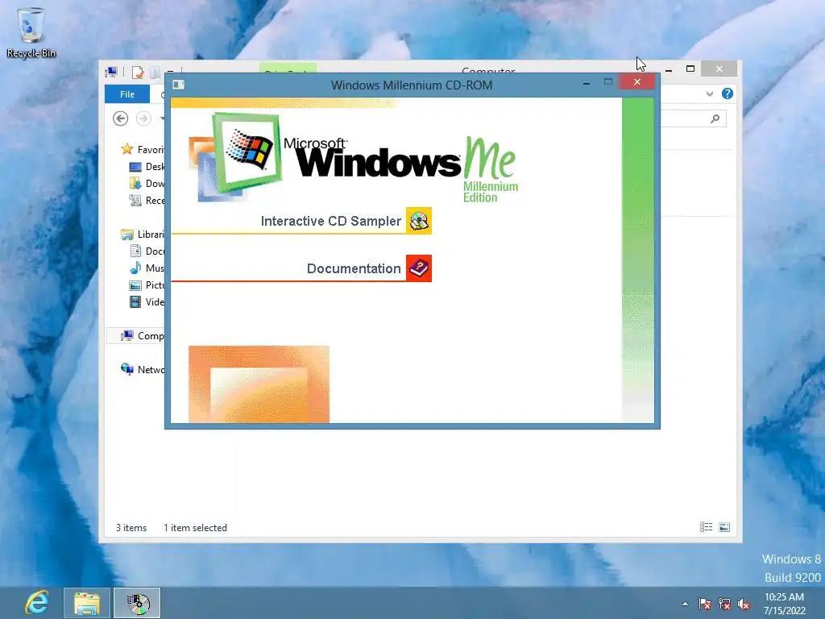Go back in the Computer window
This screenshot has width=825, height=619.
pos(121,118)
